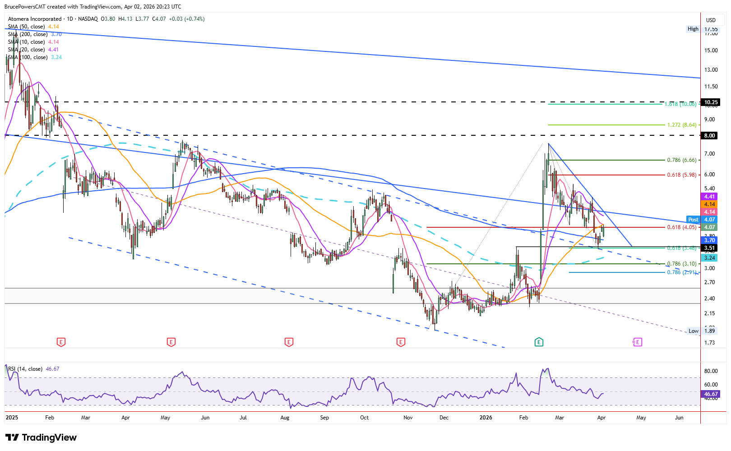Click the Dec label on time axis
731x451 pixels.
(x=444, y=418)
